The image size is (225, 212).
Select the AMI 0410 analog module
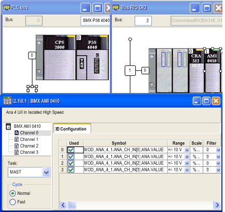coord(212,70)
